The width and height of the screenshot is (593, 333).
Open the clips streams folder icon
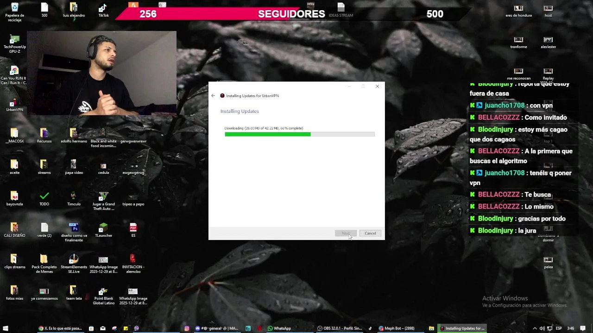(14, 262)
